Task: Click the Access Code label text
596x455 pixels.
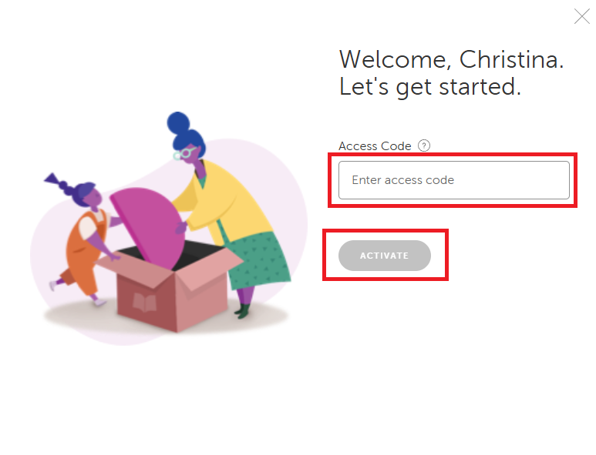Action: (375, 146)
